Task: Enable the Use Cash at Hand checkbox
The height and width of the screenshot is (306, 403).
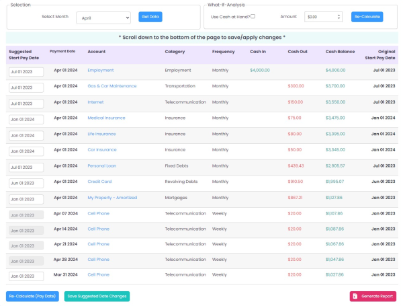Action: [x=253, y=16]
